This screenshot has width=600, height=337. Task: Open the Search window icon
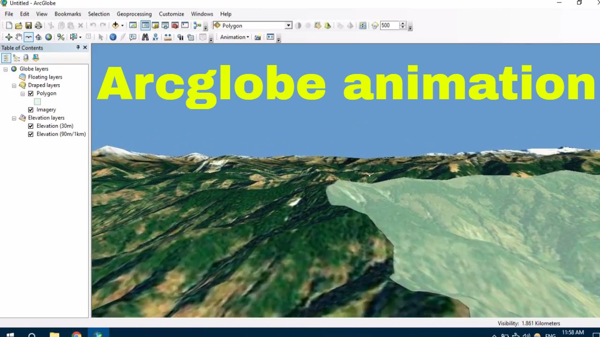coord(165,25)
